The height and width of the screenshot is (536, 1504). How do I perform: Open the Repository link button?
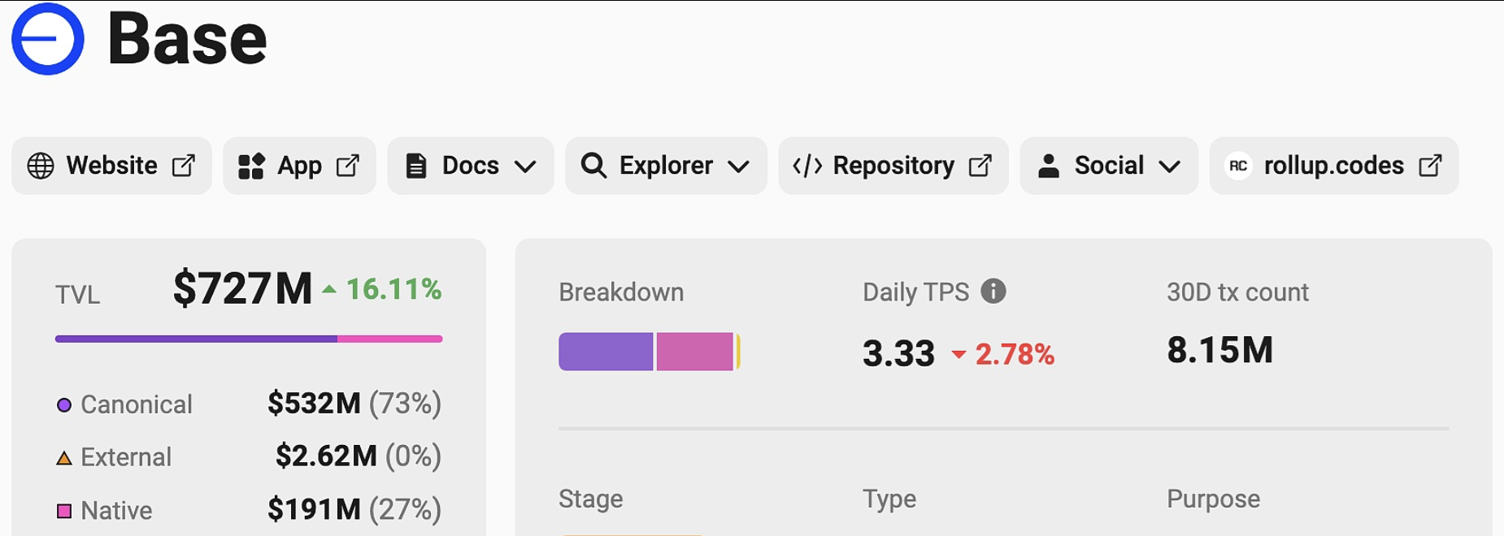click(x=893, y=166)
